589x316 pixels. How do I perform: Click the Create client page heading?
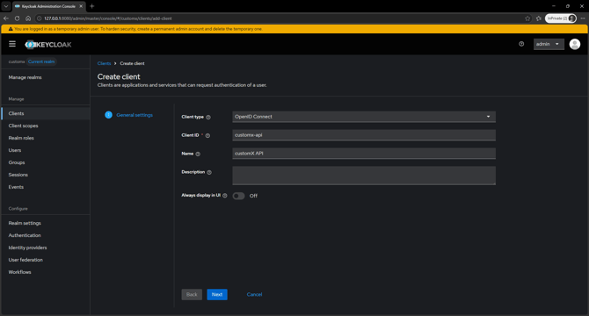point(119,76)
